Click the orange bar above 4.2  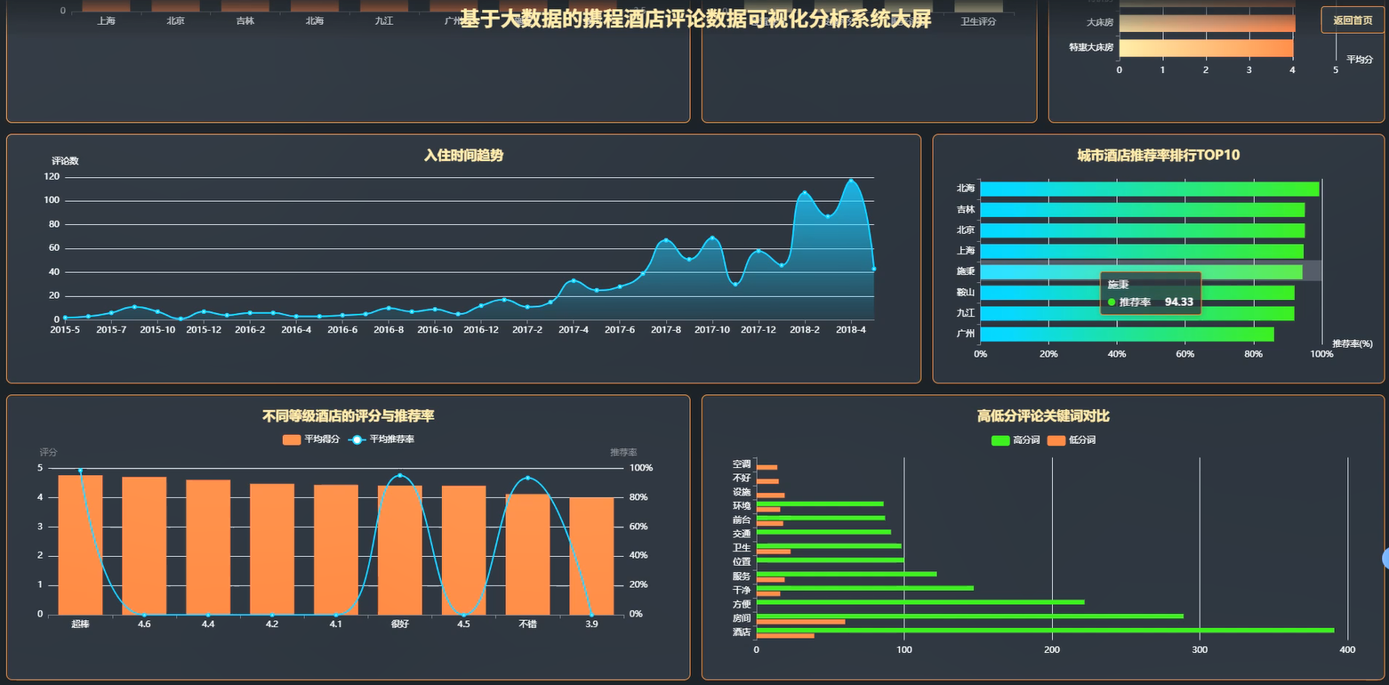click(272, 549)
